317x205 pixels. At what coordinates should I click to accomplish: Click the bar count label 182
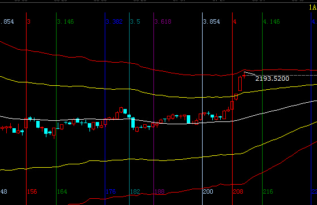[x=135, y=191]
